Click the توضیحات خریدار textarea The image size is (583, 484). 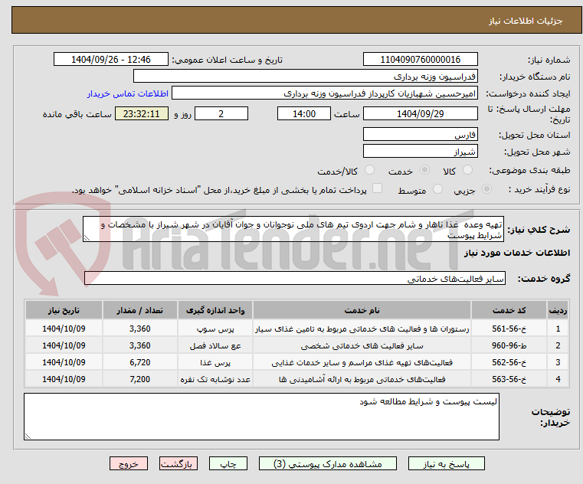(x=261, y=417)
